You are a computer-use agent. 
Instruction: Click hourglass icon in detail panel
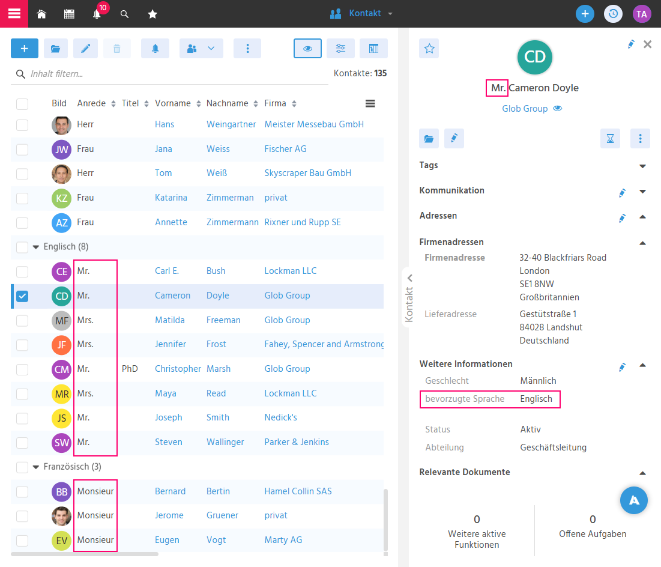(610, 138)
